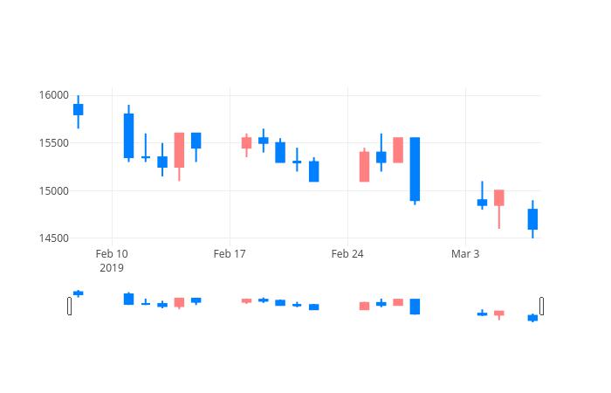This screenshot has height=393, width=611.
Task: Click the last blue candlestick on right edge
Action: [532, 219]
